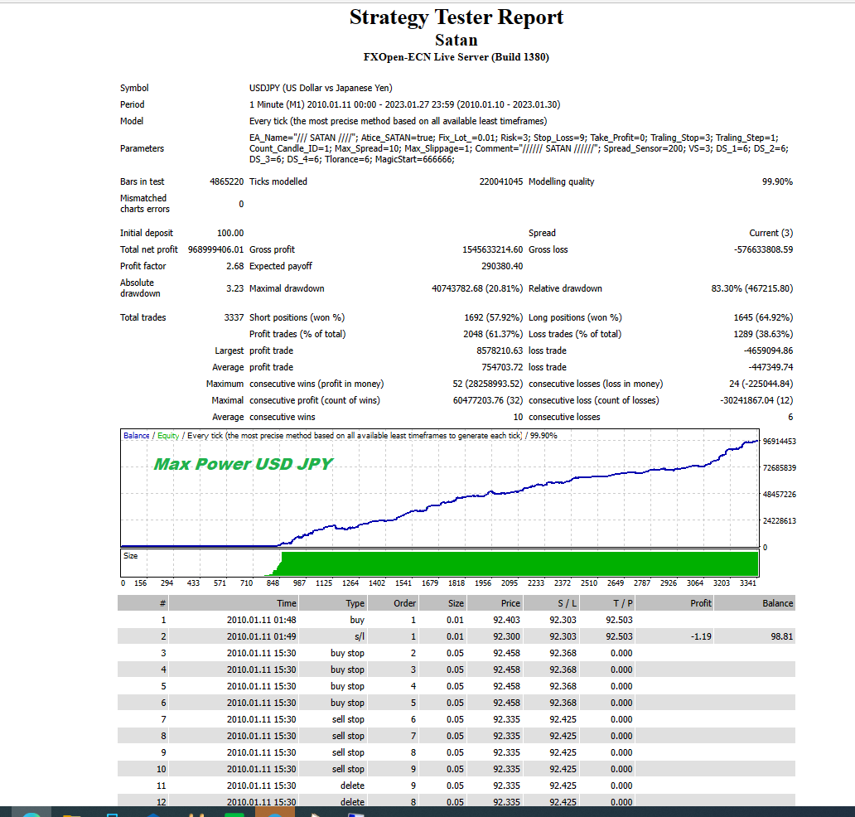
Task: Select the chart axis value 96914453
Action: (x=780, y=441)
